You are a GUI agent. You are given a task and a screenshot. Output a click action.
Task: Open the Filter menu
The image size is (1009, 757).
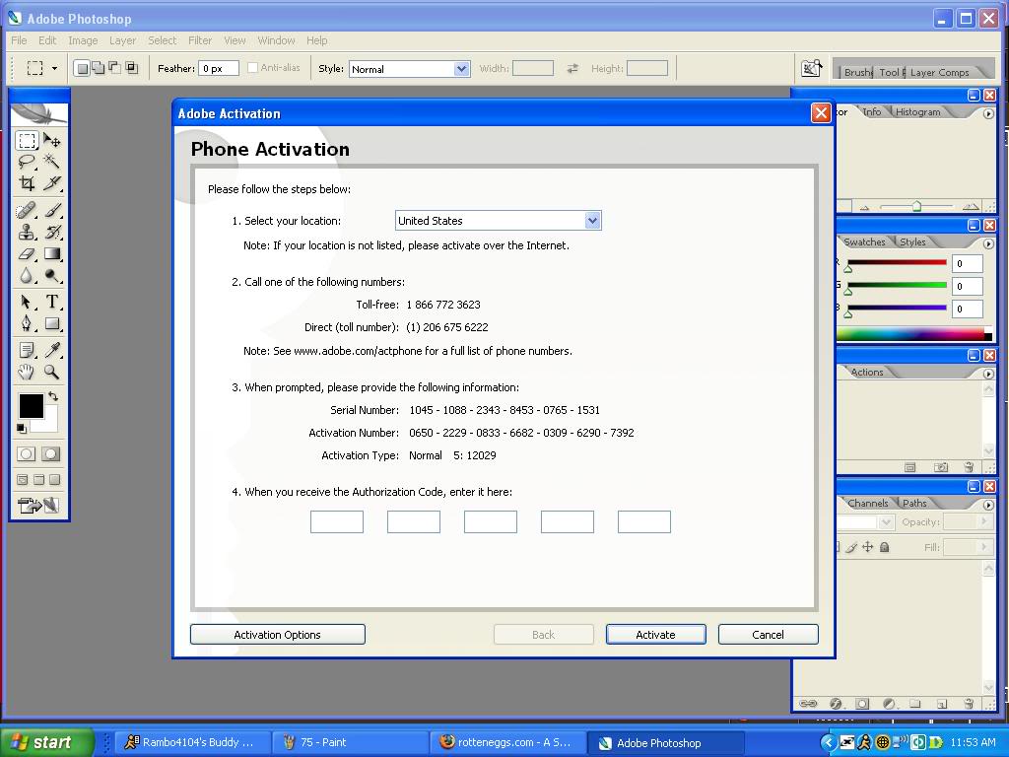click(x=199, y=40)
